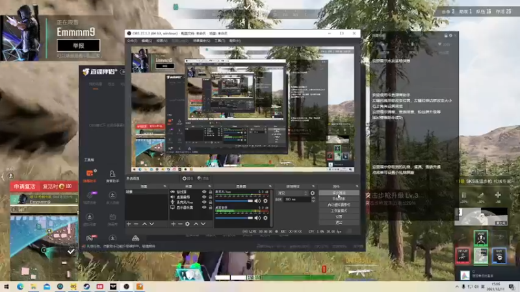The height and width of the screenshot is (292, 520).
Task: Open the 麦克风/Aux mixer channel gear settings
Action: click(265, 201)
